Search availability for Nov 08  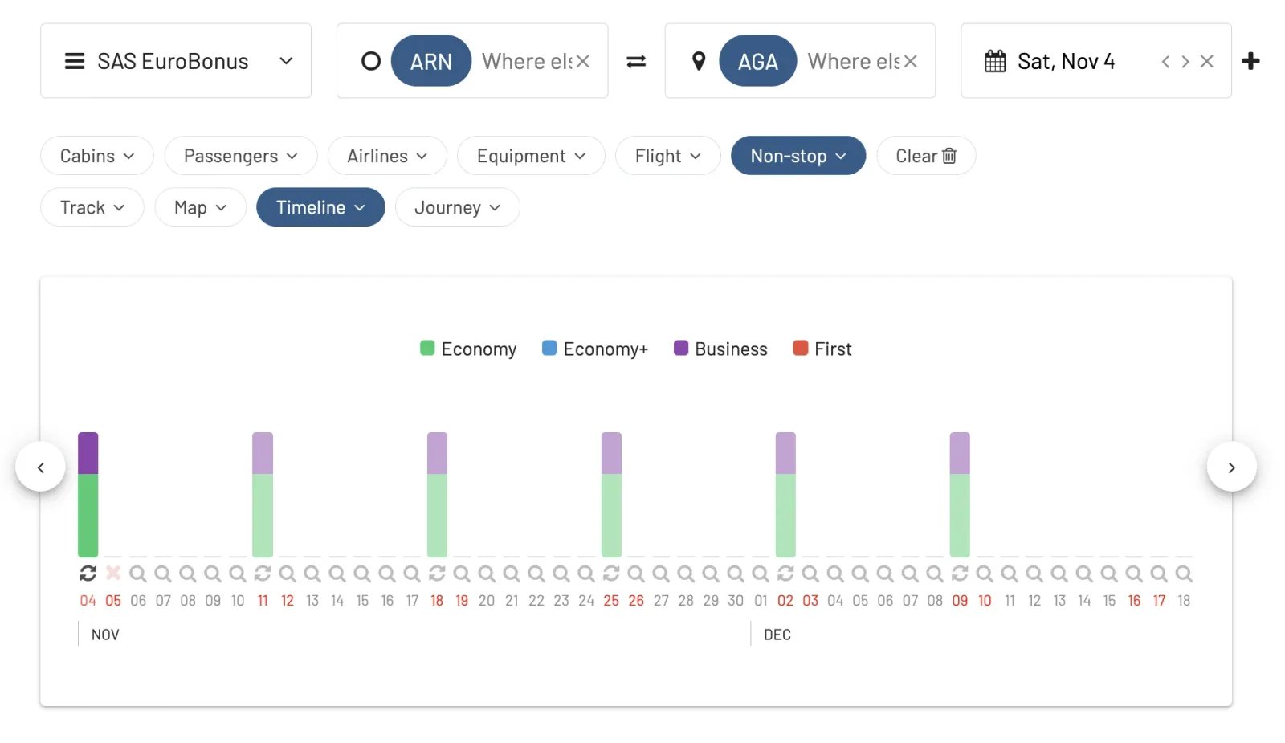point(188,574)
